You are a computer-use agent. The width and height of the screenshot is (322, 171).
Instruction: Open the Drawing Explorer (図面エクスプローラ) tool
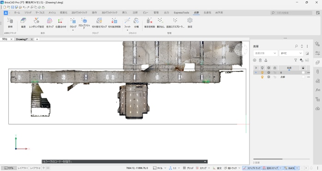tap(175, 23)
